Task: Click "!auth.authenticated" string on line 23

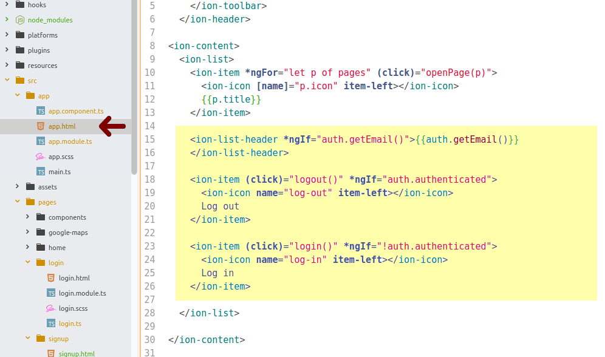Action: [x=434, y=246]
